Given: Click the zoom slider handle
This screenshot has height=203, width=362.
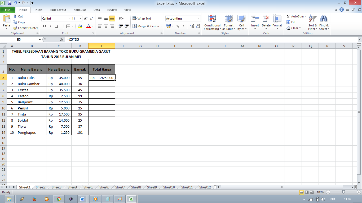Looking at the screenshot, I should coord(343,192).
